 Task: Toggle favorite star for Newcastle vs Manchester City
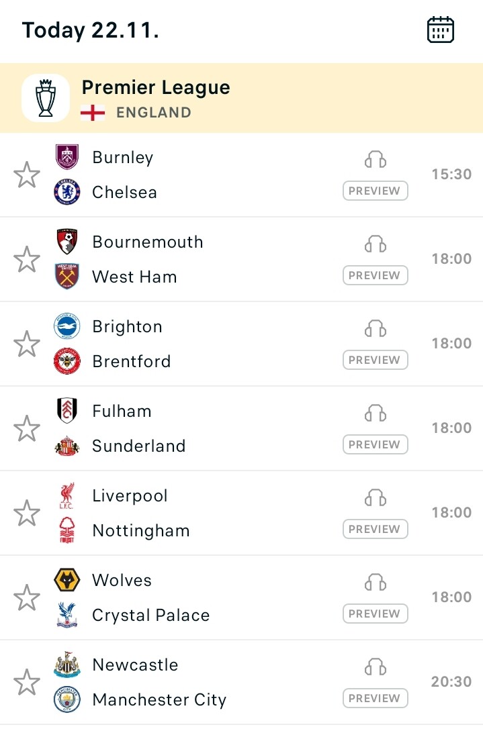point(27,682)
